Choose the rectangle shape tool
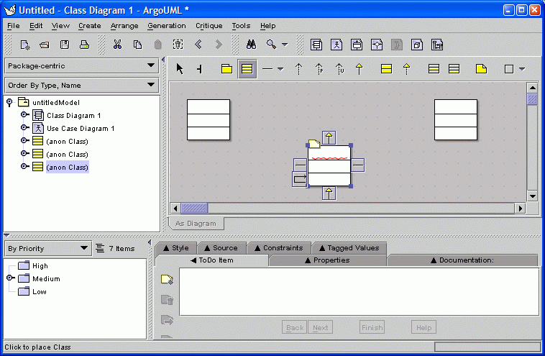This screenshot has height=356, width=545. [509, 69]
